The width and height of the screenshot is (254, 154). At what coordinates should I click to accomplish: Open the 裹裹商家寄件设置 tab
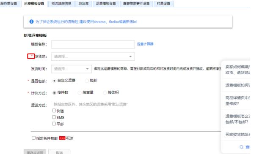pos(136,3)
